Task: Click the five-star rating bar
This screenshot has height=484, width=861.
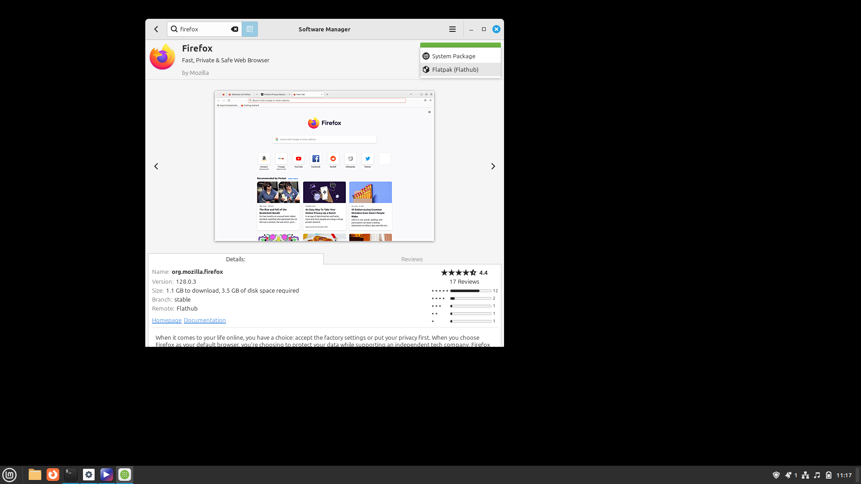Action: click(470, 291)
